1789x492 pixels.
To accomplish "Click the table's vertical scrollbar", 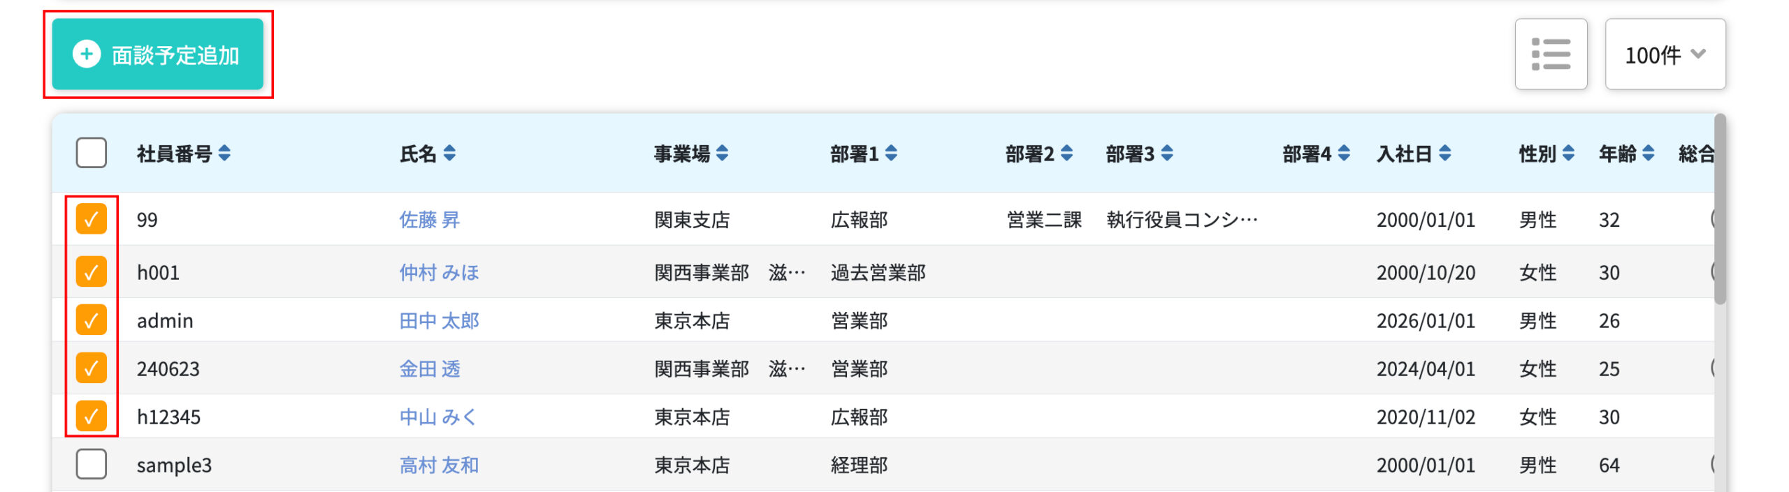I will (1720, 209).
